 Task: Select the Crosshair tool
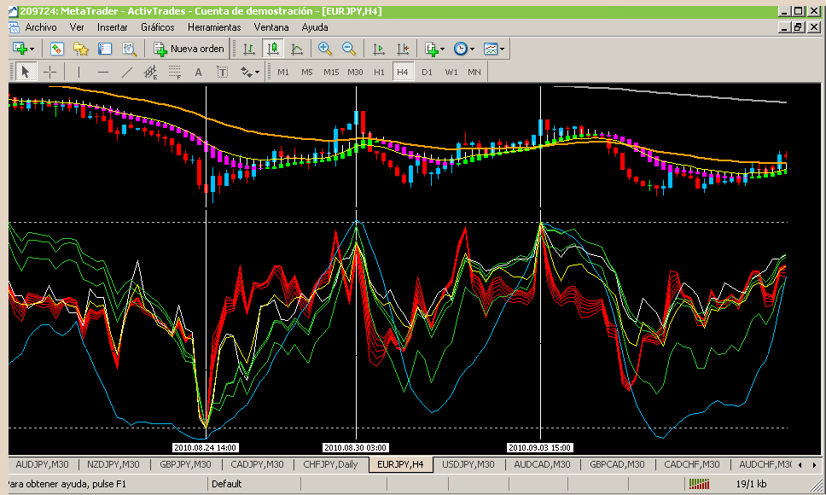[49, 73]
